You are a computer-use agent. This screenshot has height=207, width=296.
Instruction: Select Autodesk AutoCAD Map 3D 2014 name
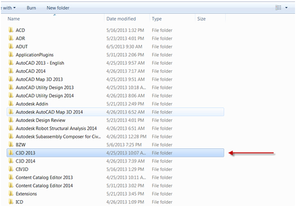click(49, 112)
